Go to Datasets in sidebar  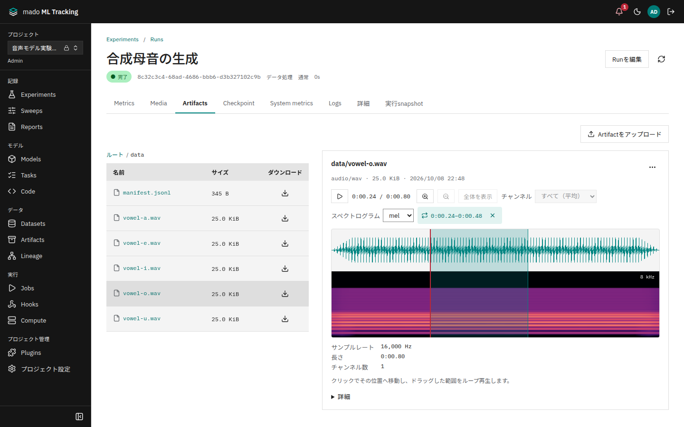pos(46,223)
